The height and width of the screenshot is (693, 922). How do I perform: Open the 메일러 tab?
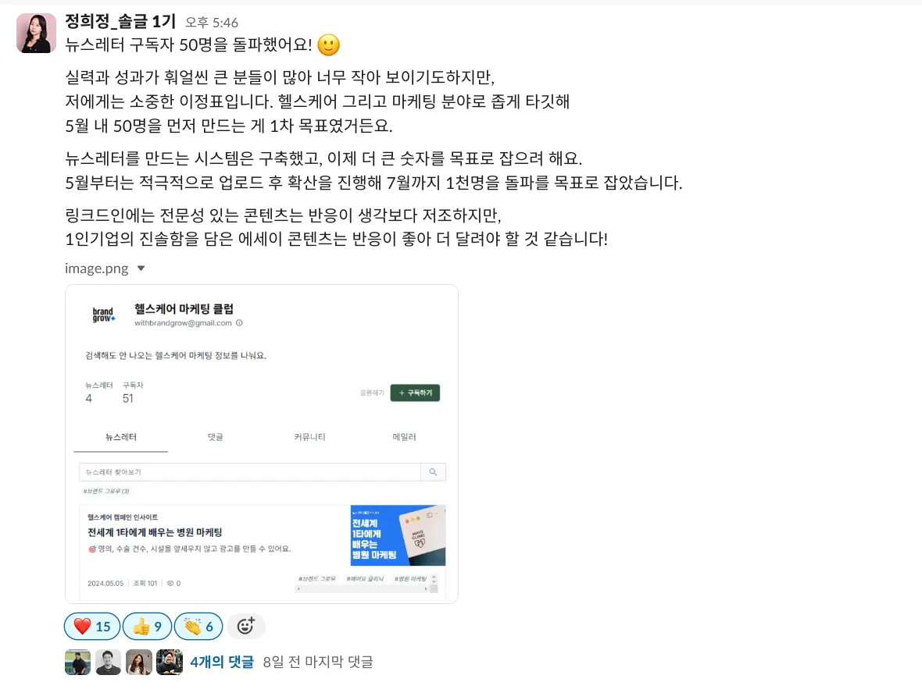(x=404, y=437)
